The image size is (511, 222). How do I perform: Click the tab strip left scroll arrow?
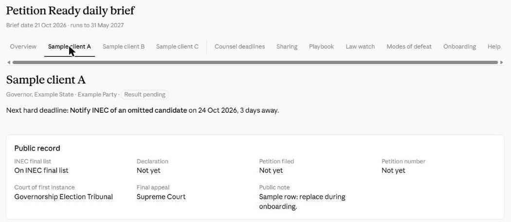point(8,62)
